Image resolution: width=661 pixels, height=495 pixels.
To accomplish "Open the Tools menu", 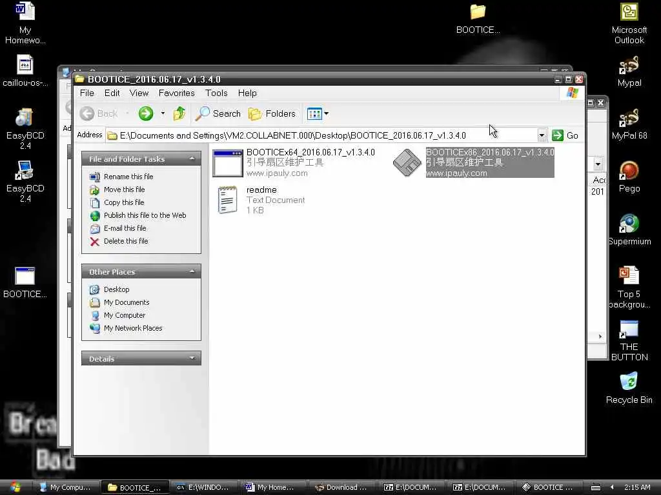I will pos(216,93).
